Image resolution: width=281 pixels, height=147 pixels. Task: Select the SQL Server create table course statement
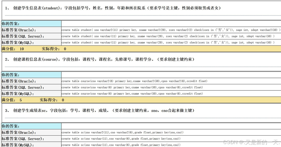click(x=132, y=87)
